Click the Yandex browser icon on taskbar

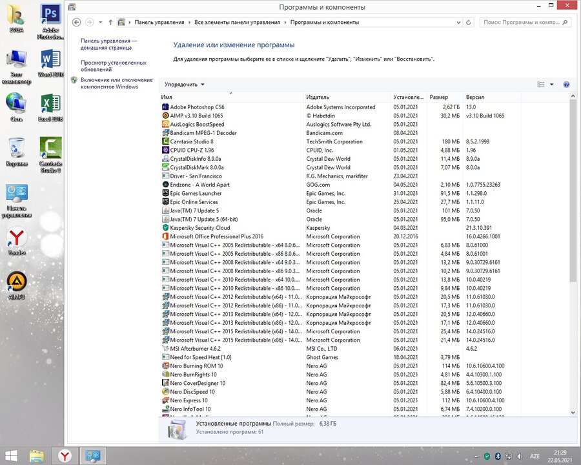65,456
